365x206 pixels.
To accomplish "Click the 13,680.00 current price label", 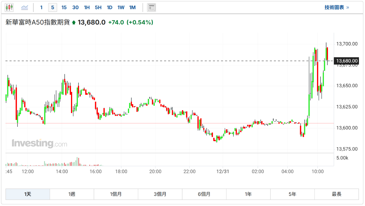I will coord(347,61).
